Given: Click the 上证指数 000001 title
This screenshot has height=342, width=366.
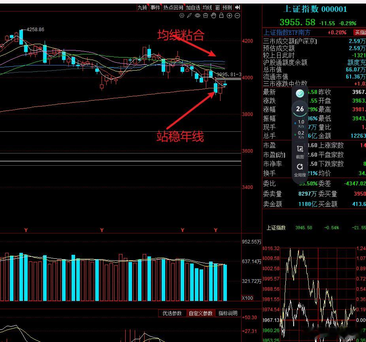Looking at the screenshot, I should coord(315,9).
